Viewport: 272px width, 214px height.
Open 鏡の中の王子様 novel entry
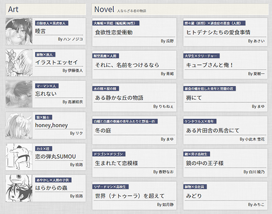click(x=205, y=163)
